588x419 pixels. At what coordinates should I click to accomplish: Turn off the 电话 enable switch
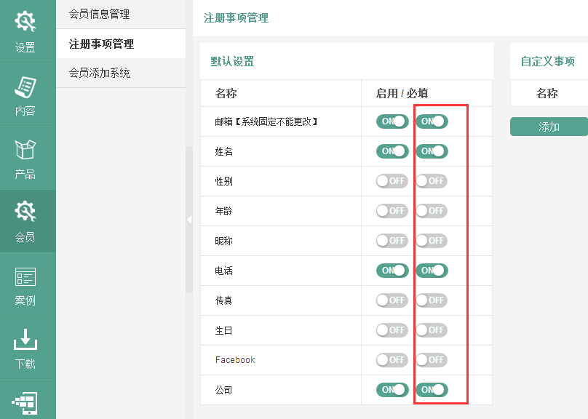[392, 271]
